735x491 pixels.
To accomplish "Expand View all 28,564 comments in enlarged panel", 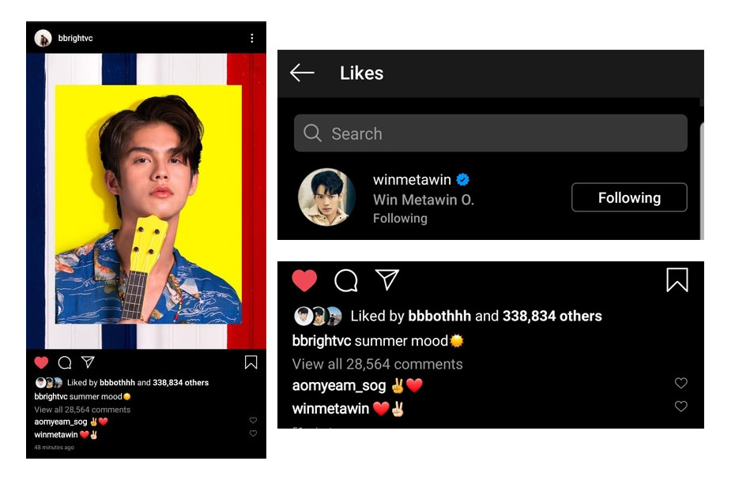I will [x=377, y=364].
